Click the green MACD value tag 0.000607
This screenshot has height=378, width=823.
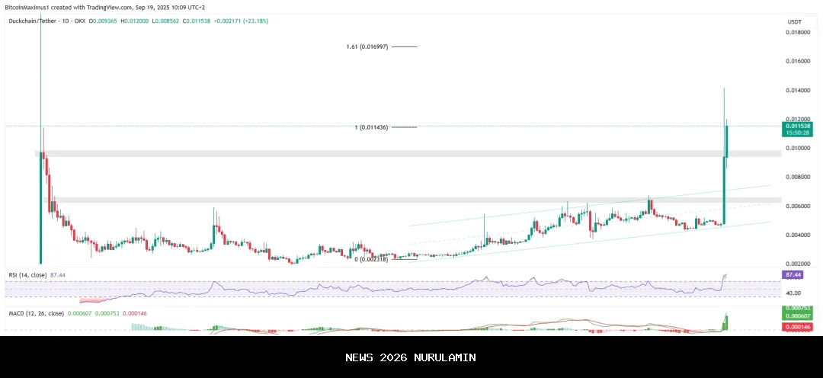point(797,316)
